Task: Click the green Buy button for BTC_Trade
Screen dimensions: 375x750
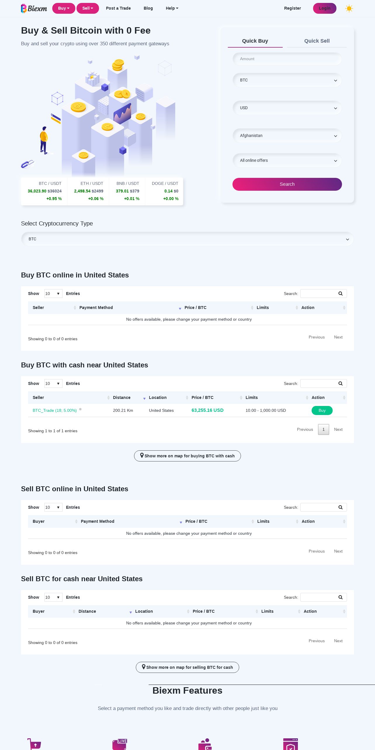Action: tap(322, 410)
